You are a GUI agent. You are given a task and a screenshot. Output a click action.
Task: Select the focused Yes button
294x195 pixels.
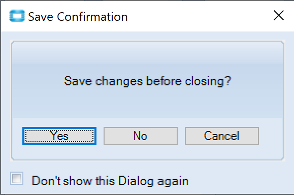click(59, 136)
